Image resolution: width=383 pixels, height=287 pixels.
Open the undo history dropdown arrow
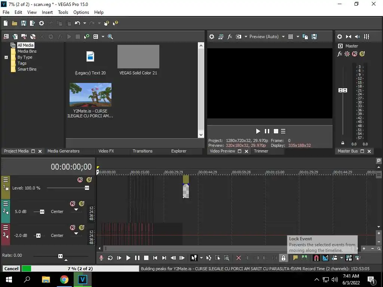coord(85,23)
